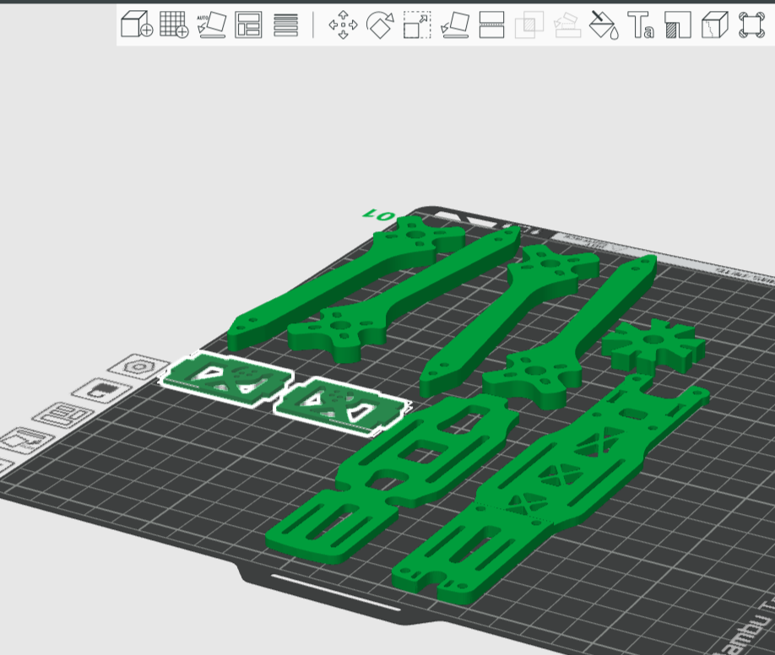
Task: Open the Text shape tool (Ta)
Action: [x=641, y=24]
